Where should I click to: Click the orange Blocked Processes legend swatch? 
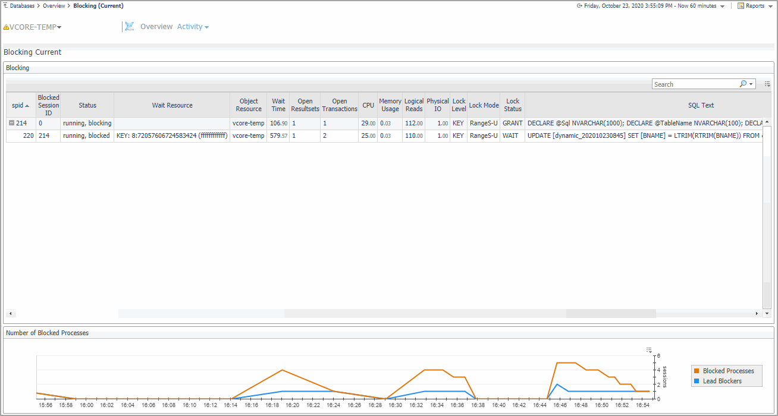tap(697, 371)
